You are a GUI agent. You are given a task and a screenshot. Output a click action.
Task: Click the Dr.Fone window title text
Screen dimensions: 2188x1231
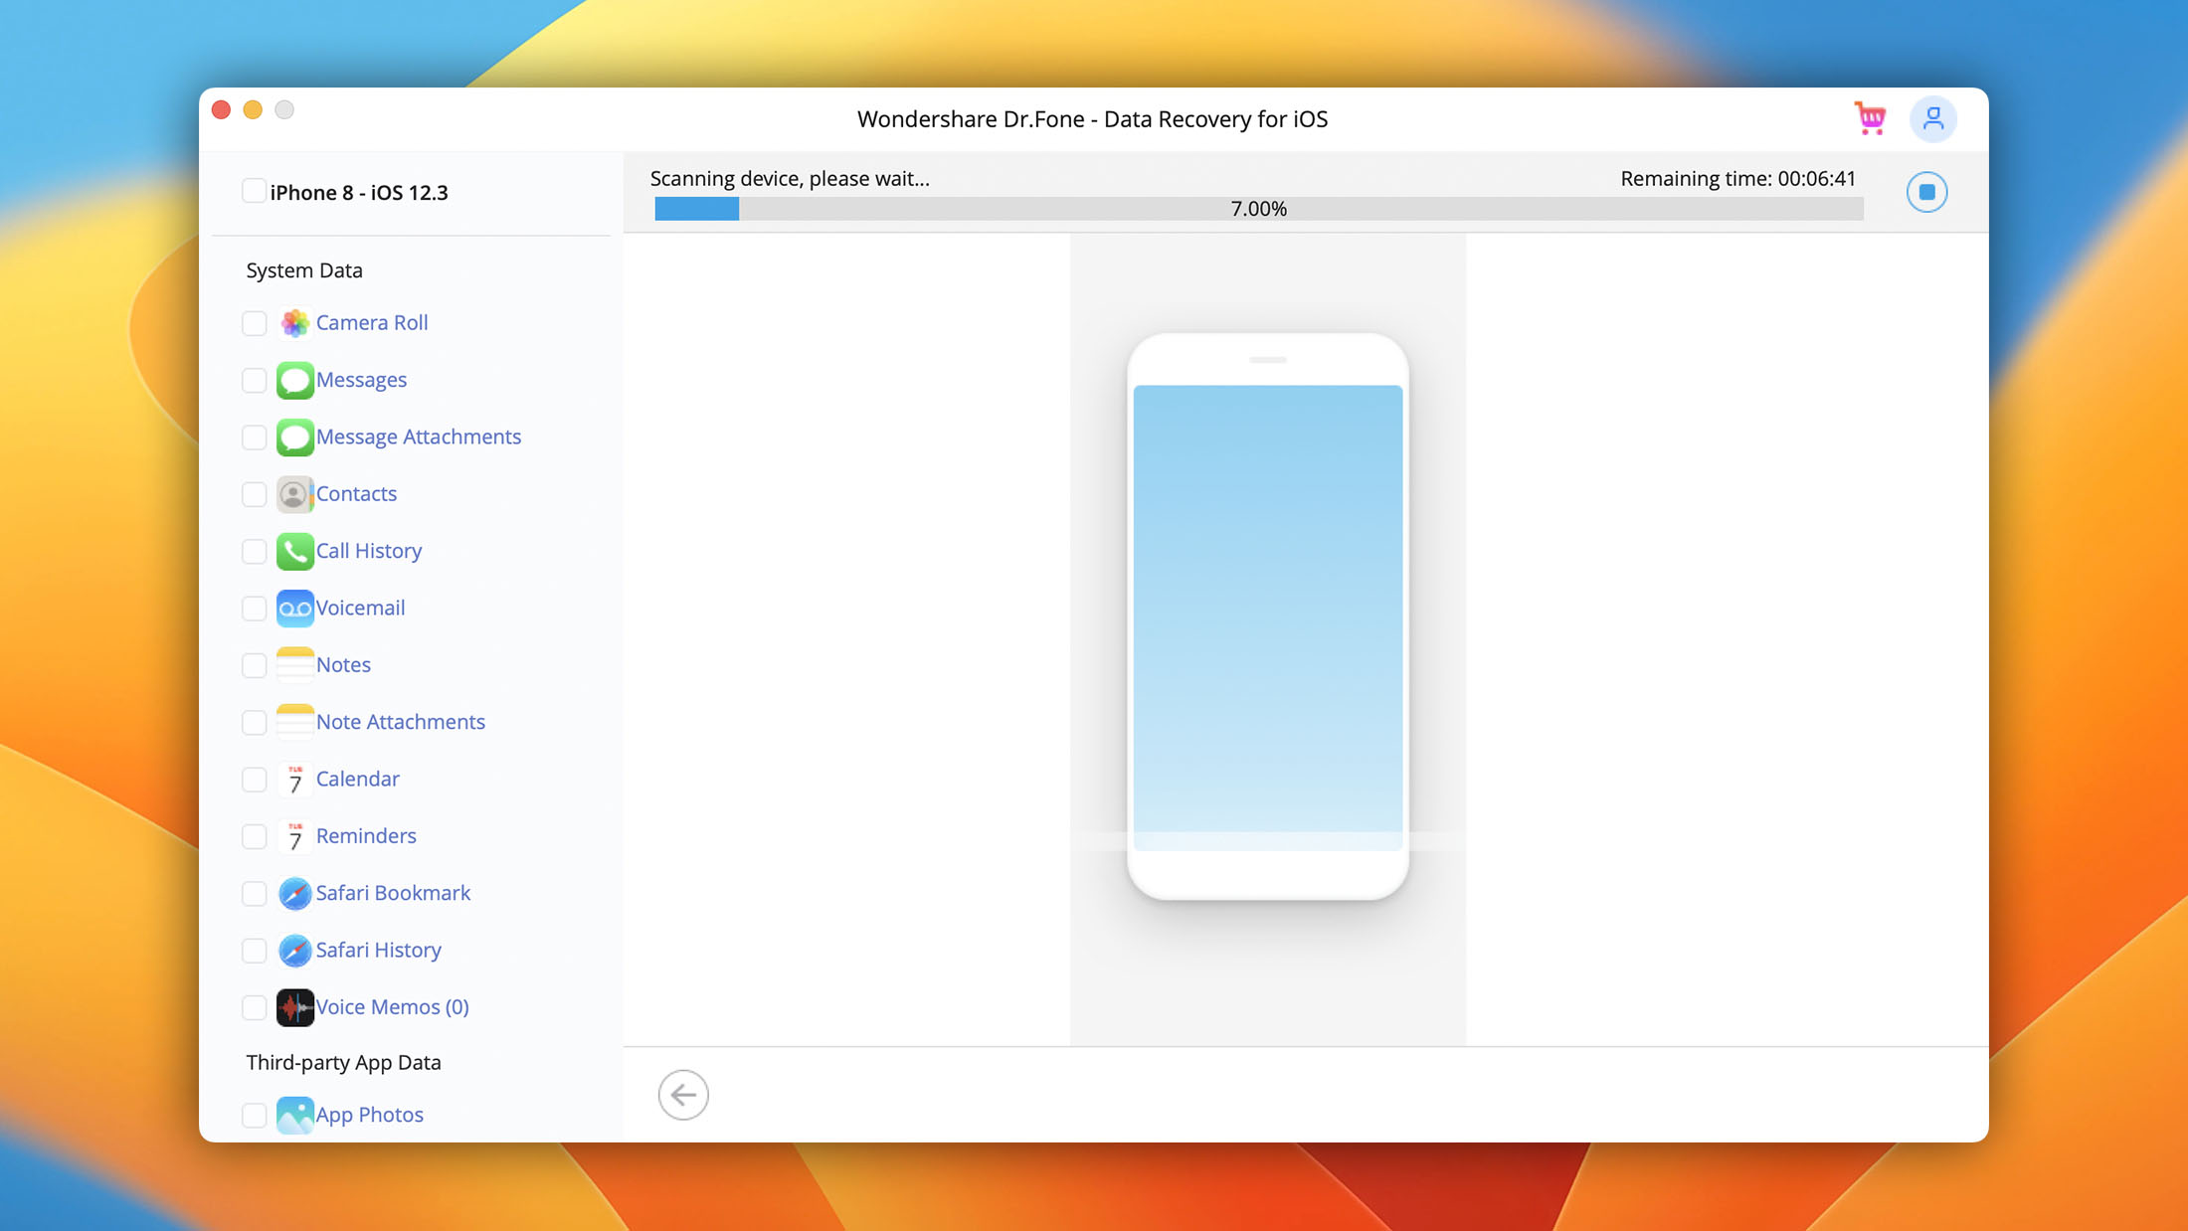click(1092, 119)
